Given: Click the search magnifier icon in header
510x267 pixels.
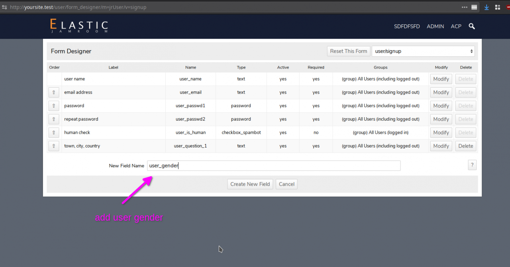Looking at the screenshot, I should coord(472,26).
